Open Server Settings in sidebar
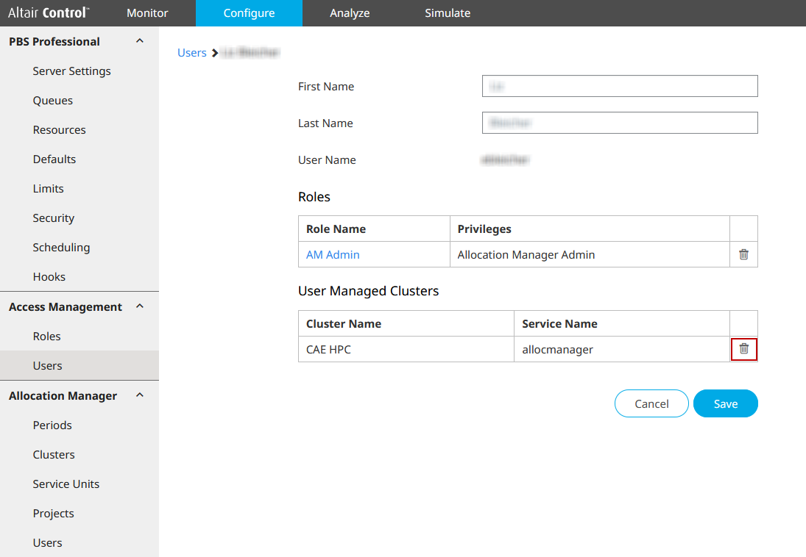 [71, 71]
